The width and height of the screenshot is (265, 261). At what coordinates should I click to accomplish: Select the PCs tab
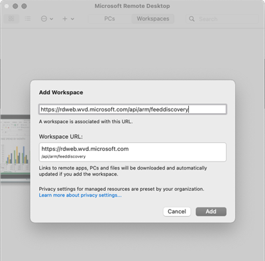click(x=109, y=19)
